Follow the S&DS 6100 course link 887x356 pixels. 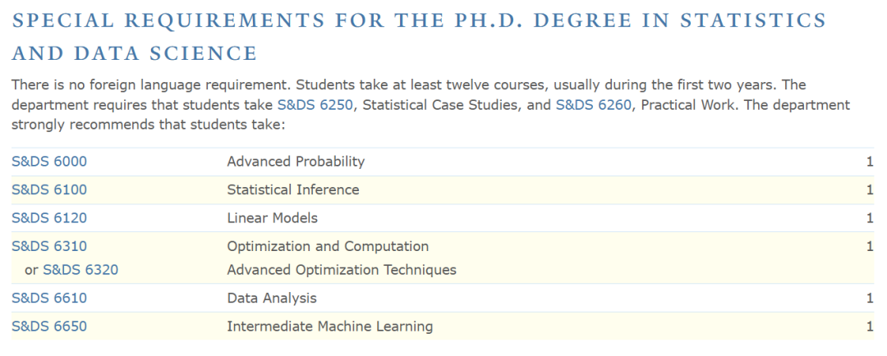click(49, 189)
